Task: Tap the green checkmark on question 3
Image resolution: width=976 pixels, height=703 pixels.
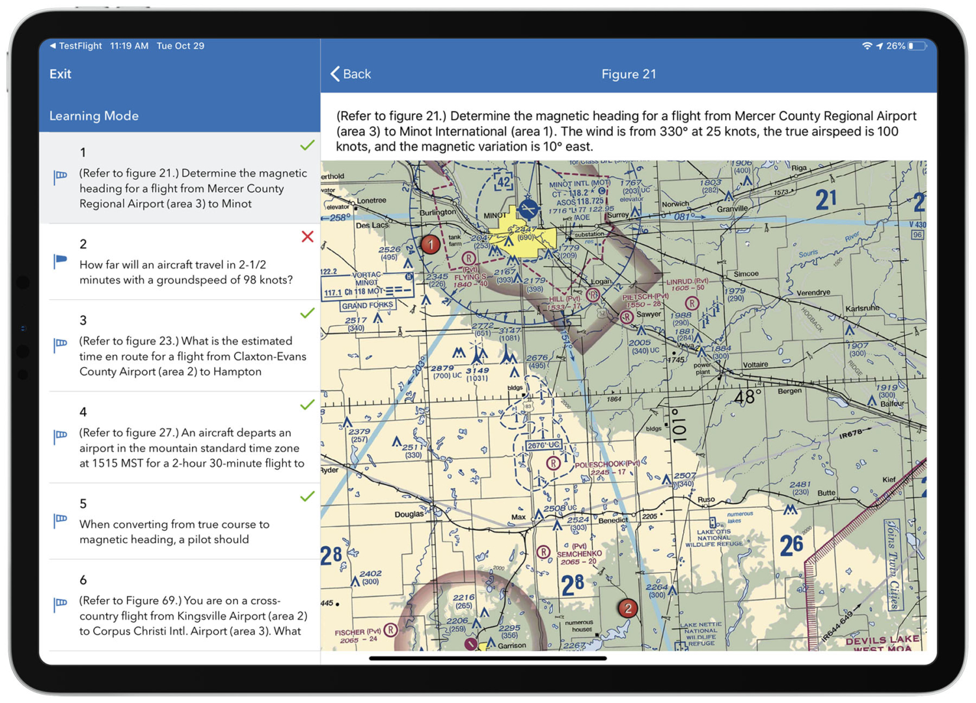Action: click(307, 313)
